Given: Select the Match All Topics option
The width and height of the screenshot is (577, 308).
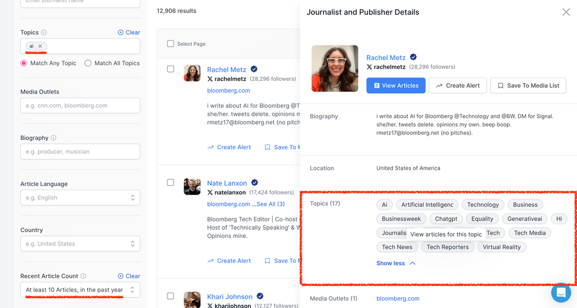Looking at the screenshot, I should 88,64.
